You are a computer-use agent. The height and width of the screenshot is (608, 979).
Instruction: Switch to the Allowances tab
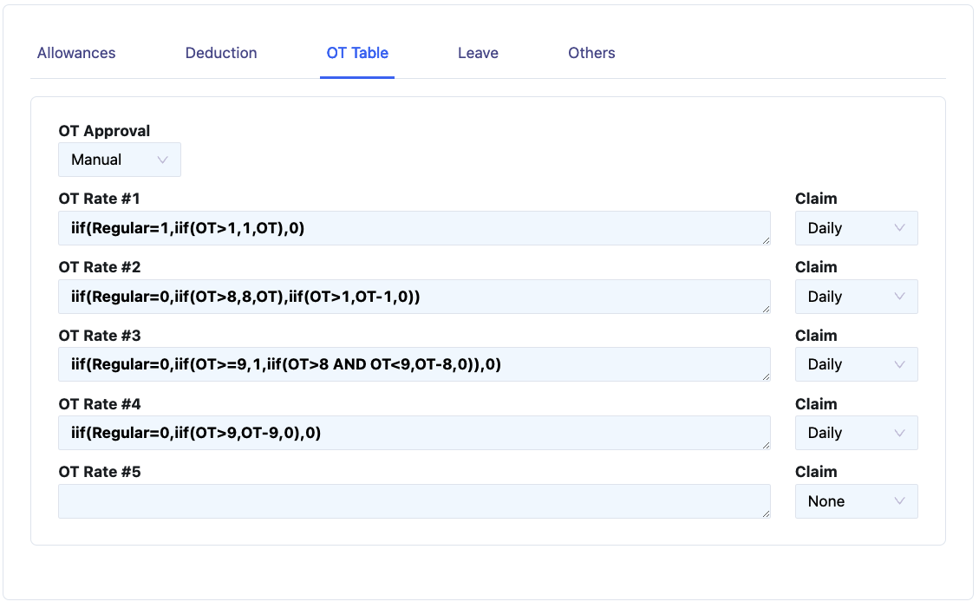tap(76, 53)
